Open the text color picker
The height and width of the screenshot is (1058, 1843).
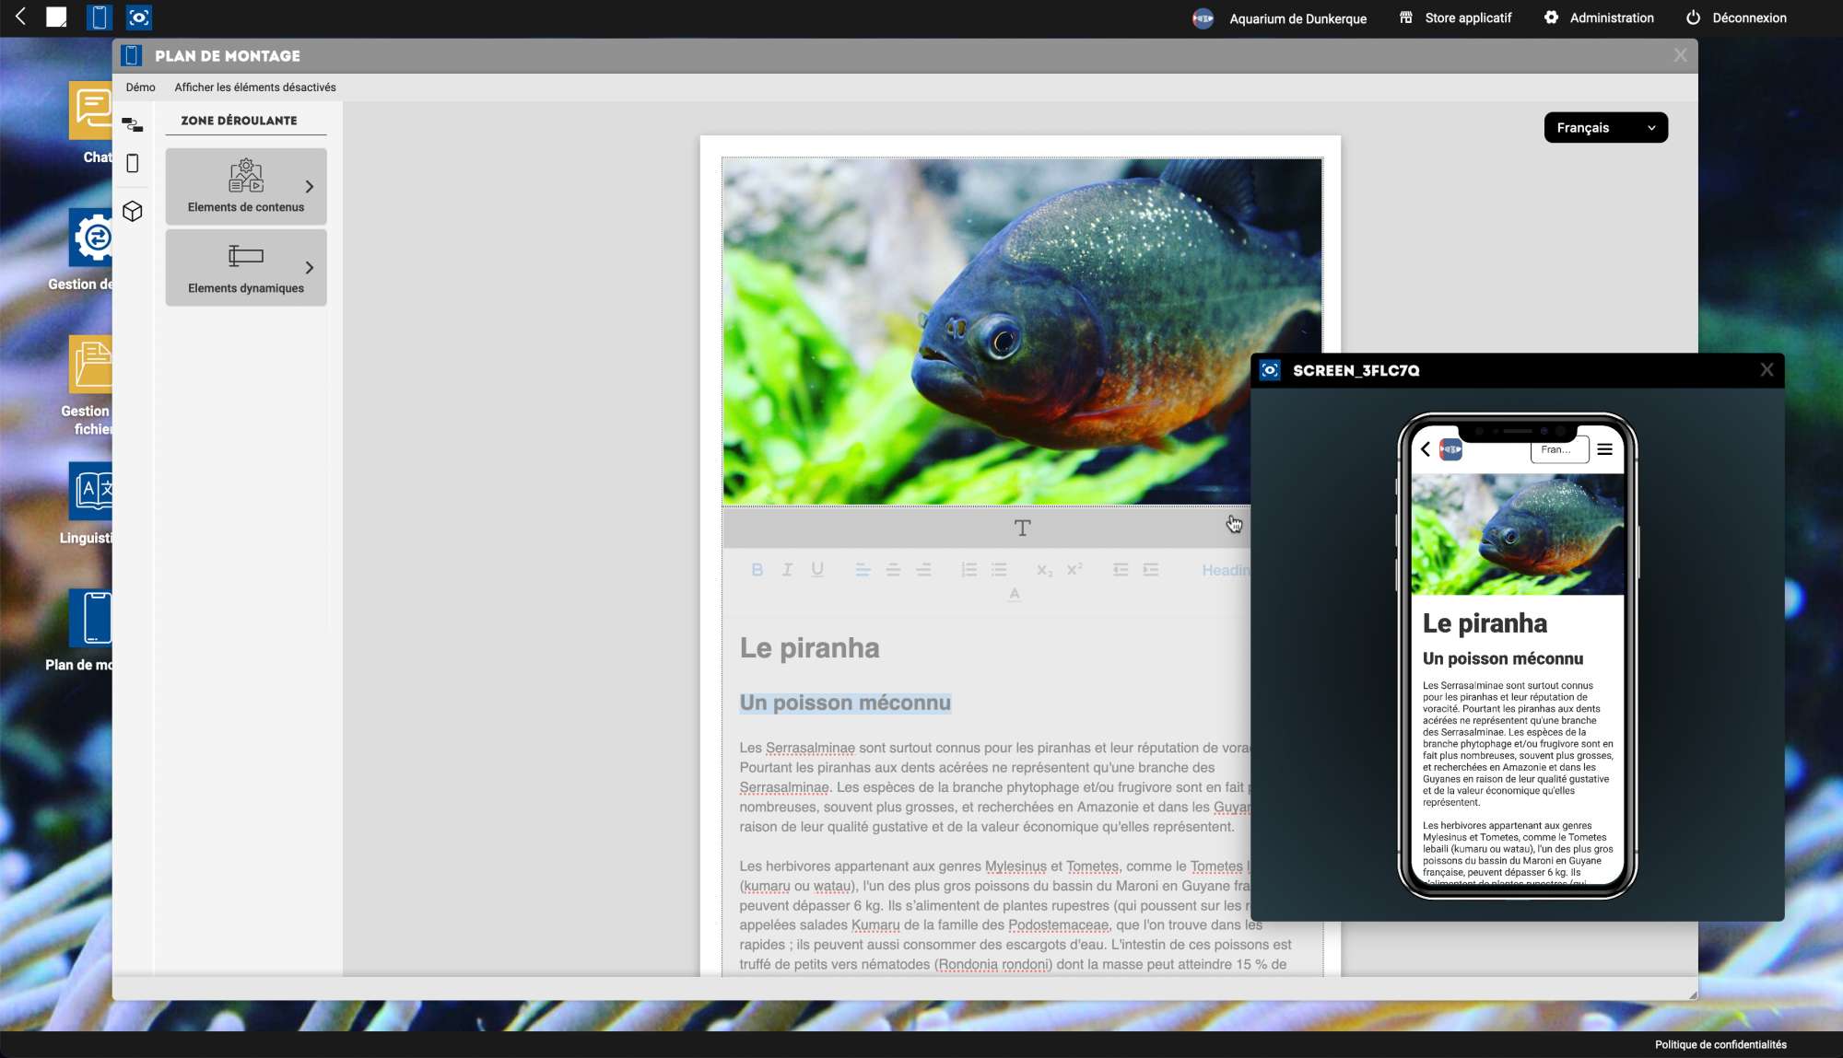tap(1014, 595)
